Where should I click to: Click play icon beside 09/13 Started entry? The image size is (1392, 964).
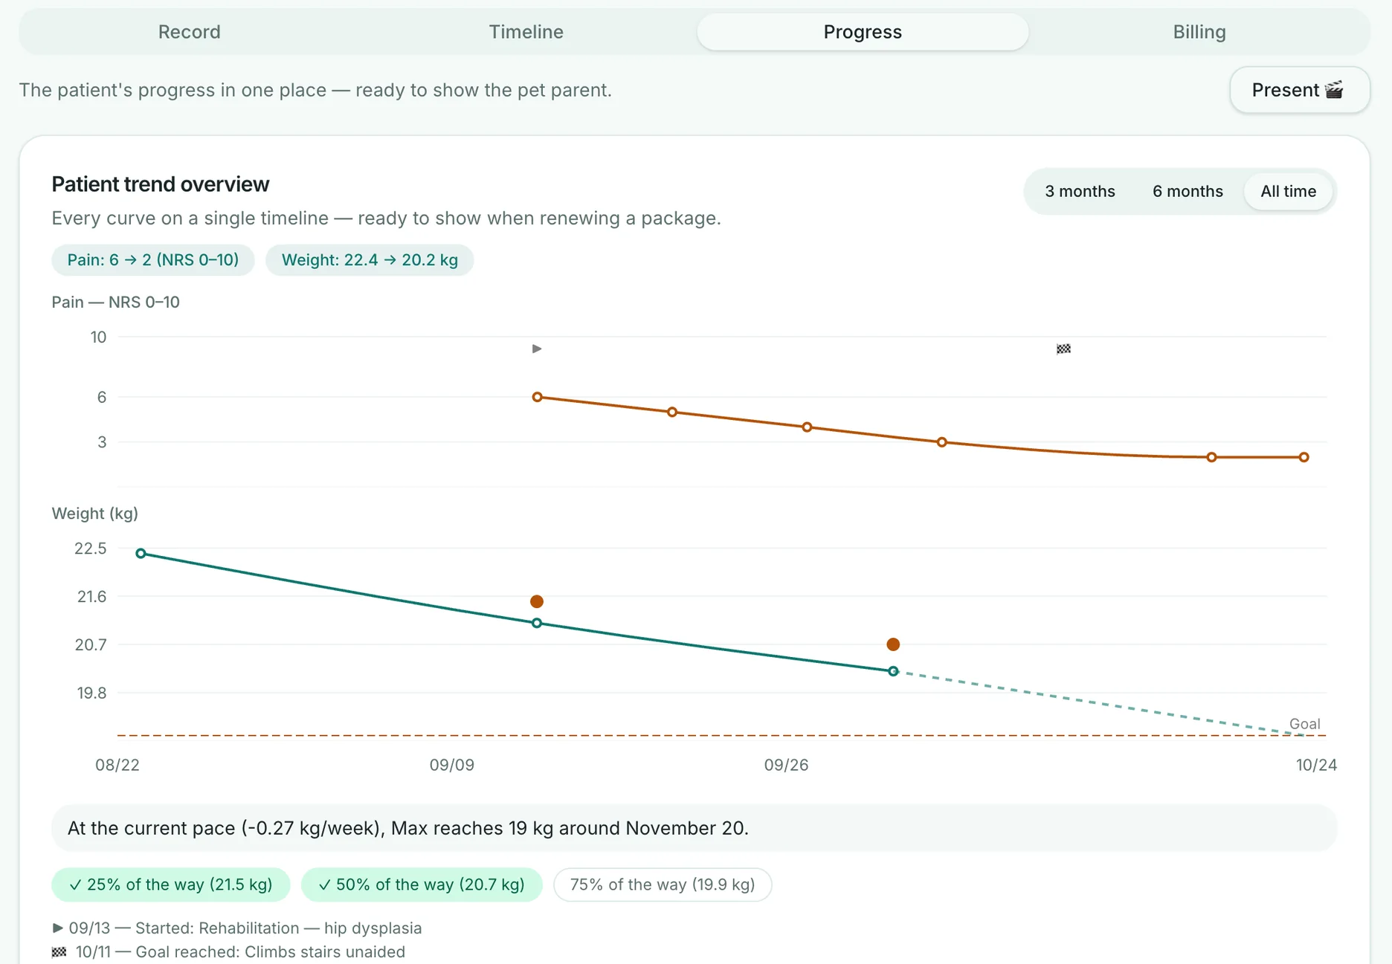[x=57, y=928]
